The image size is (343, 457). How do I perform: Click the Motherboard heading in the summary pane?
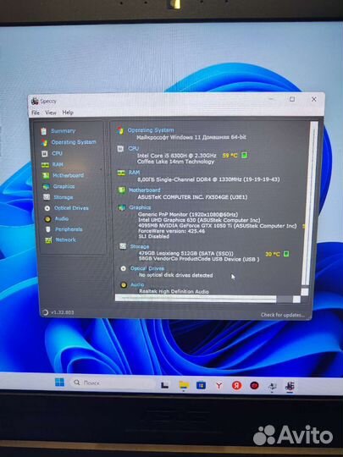(145, 190)
